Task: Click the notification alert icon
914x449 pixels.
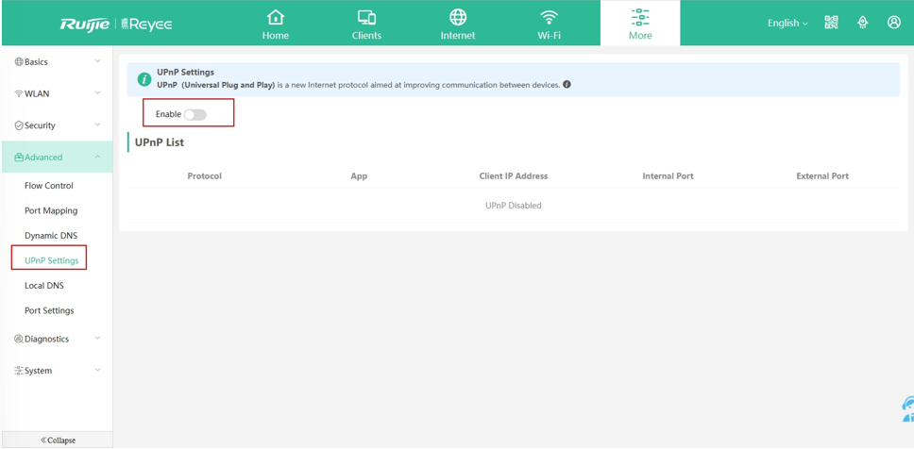Action: pos(862,23)
